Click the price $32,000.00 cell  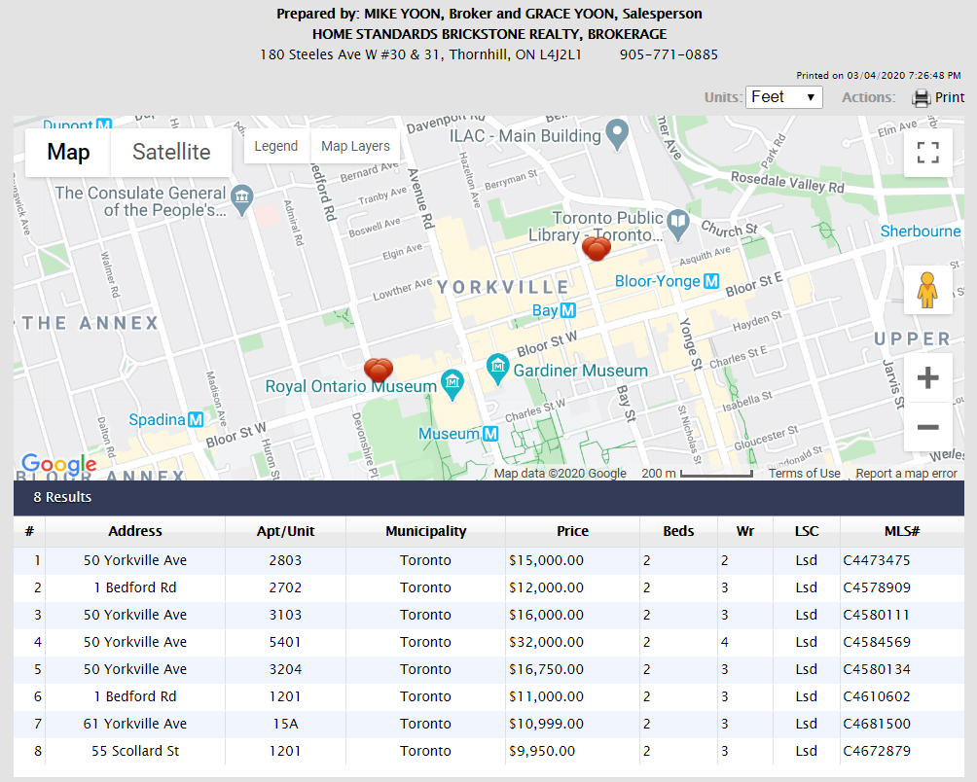tap(572, 642)
